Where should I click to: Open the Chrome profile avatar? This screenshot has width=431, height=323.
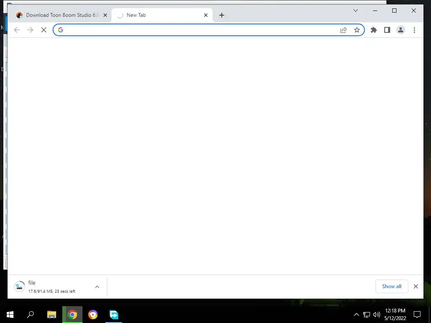pos(401,30)
